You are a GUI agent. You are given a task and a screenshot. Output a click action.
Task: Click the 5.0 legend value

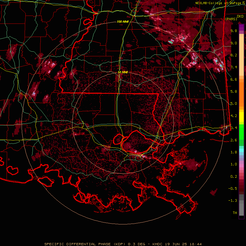click(x=234, y=104)
